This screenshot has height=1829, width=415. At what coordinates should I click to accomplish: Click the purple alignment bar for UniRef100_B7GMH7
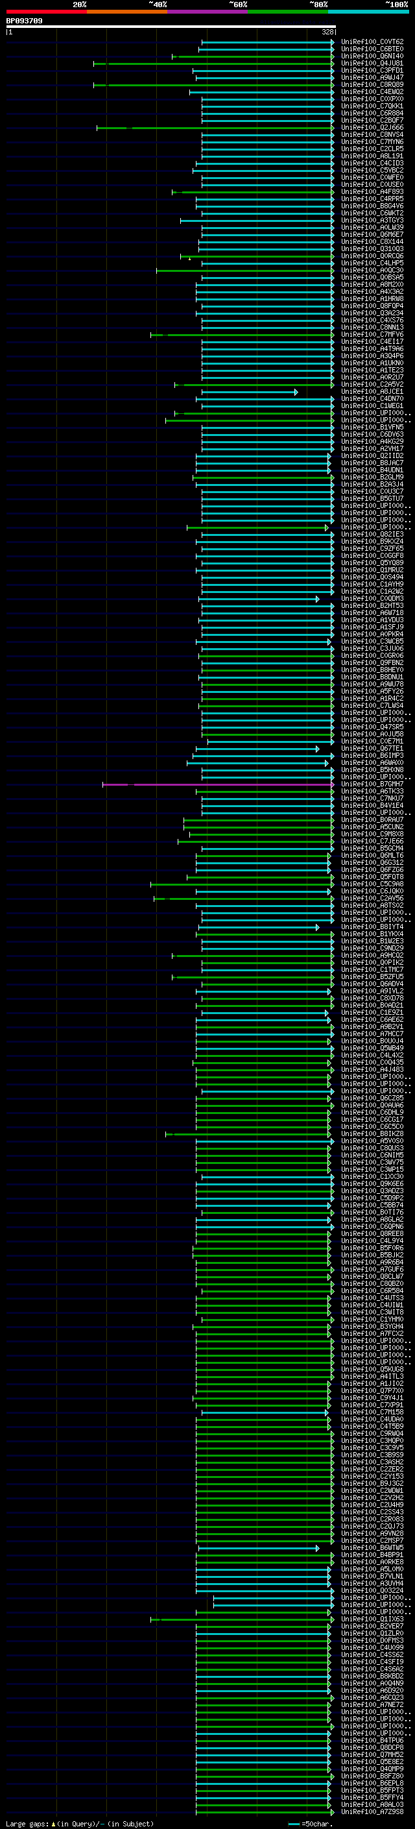click(217, 784)
